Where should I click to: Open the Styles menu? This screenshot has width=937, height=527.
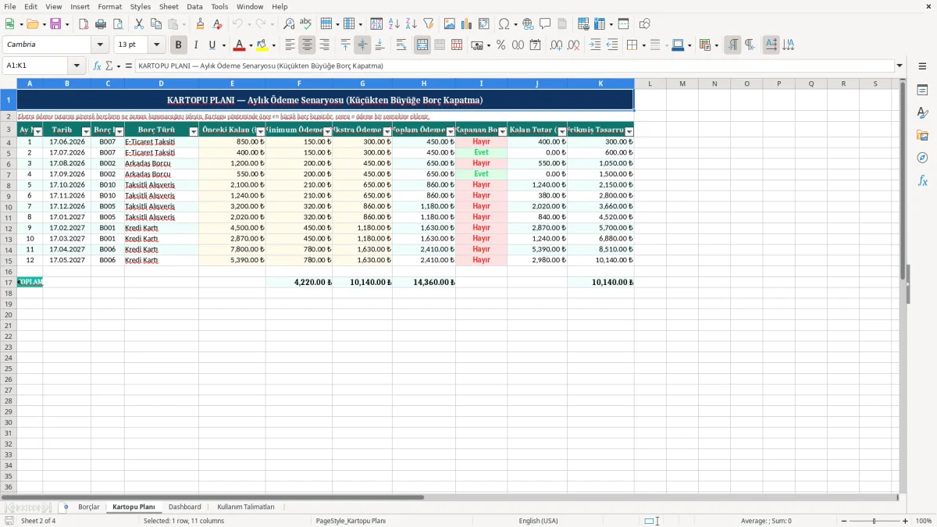pyautogui.click(x=141, y=6)
